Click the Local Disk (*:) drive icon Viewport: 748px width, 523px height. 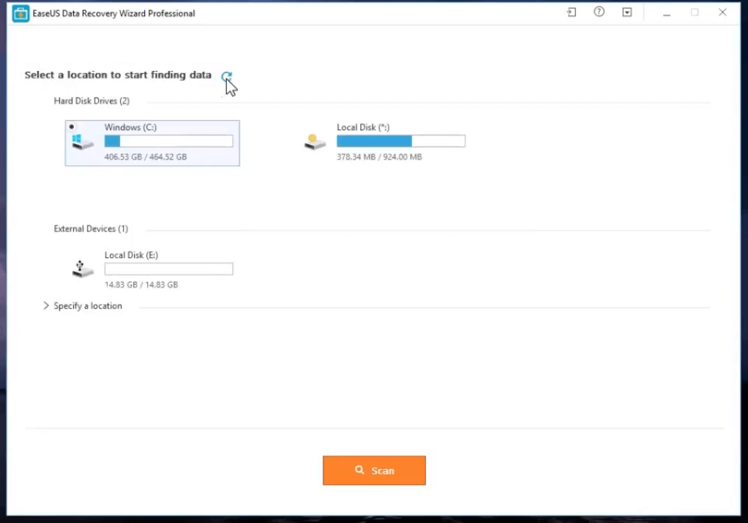[x=315, y=142]
